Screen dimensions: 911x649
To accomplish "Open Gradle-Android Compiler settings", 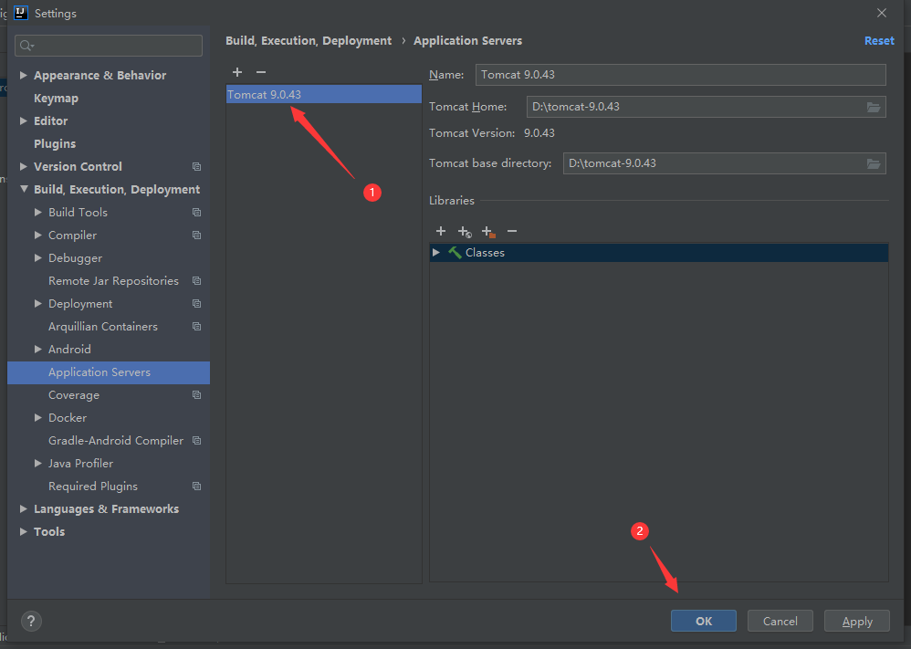I will point(116,440).
